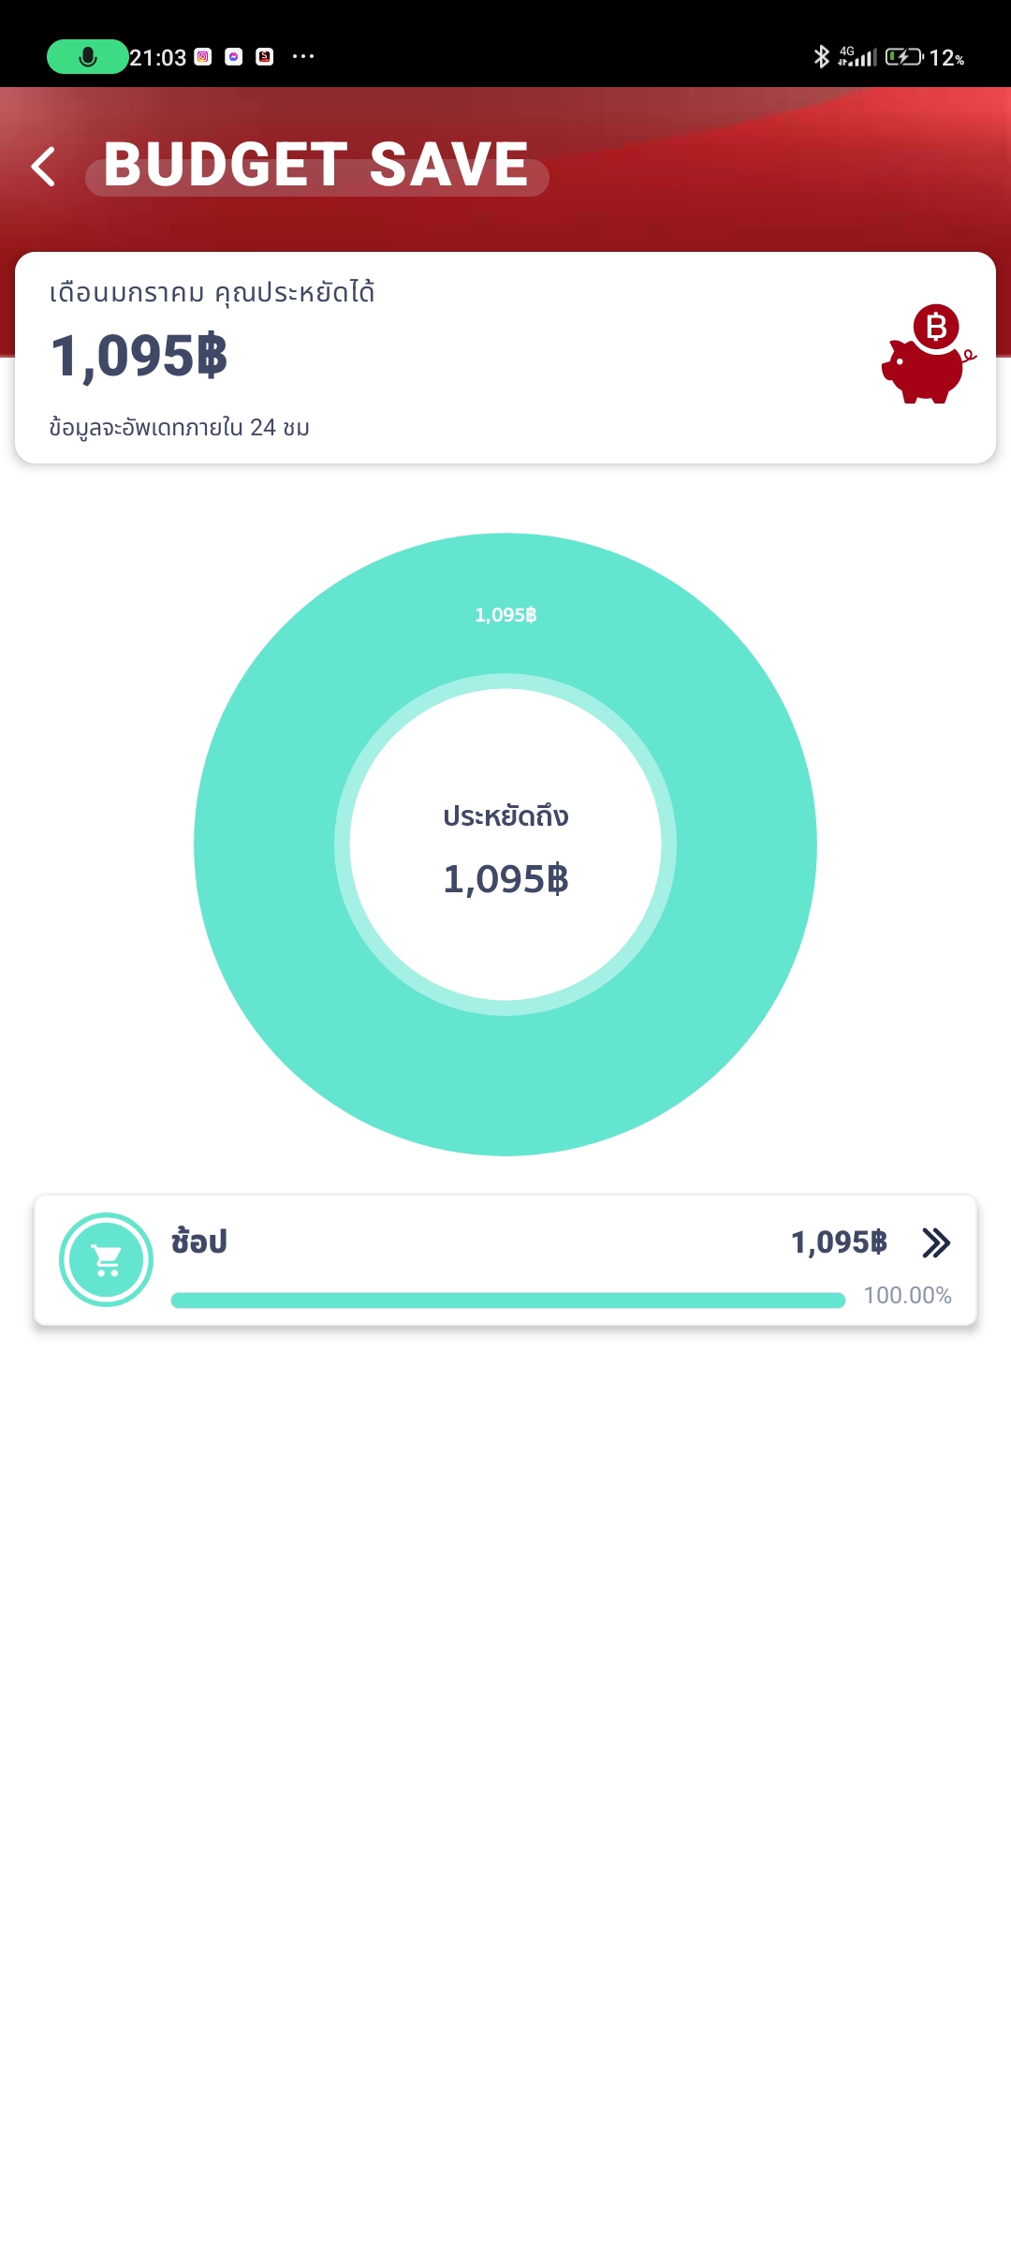1011x2247 pixels.
Task: Tap the เดือนมกราคม savings summary heading
Action: pyautogui.click(x=212, y=293)
